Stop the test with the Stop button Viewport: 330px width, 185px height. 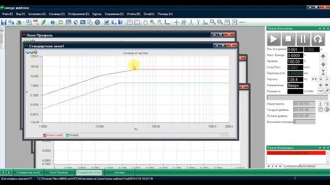click(x=288, y=39)
